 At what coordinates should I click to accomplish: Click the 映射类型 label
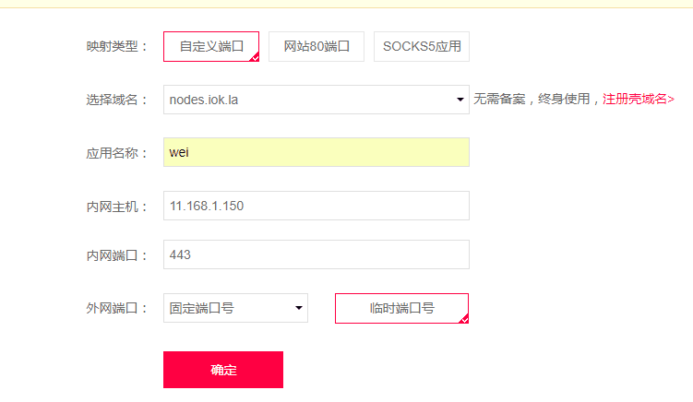click(x=116, y=46)
